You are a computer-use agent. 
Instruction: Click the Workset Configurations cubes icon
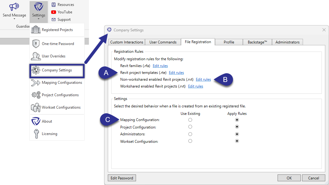click(37, 107)
